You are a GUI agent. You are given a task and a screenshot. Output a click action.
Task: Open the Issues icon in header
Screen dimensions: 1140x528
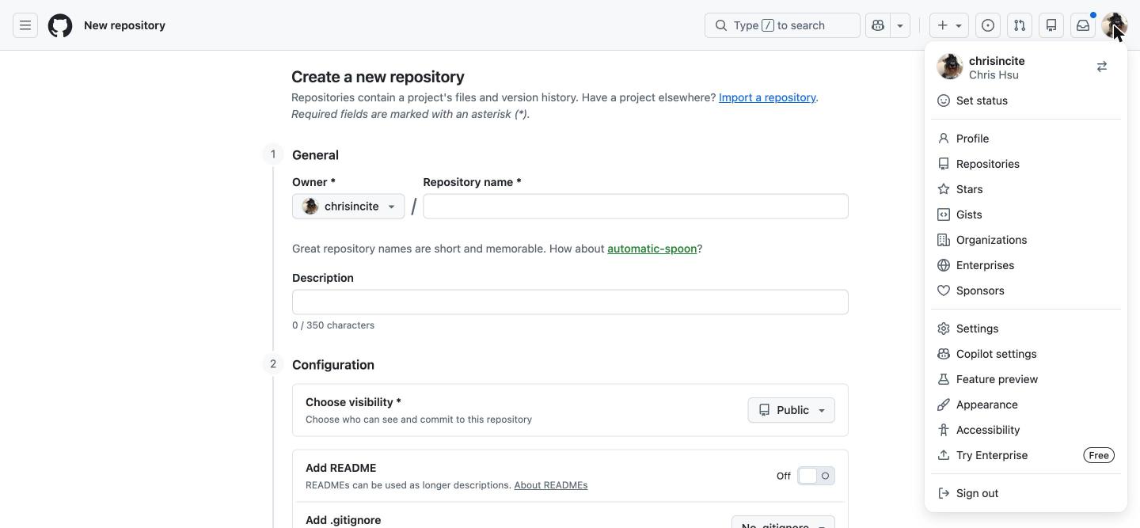point(988,25)
